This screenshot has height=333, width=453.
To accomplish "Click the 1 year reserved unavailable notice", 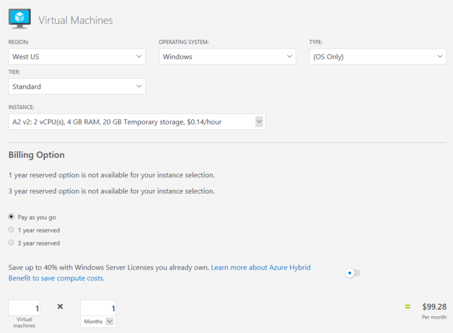I will click(111, 175).
